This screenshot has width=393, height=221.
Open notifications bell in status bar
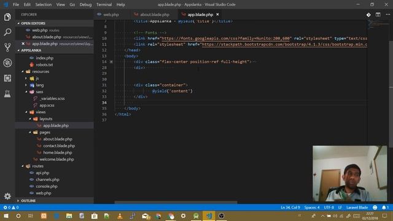[385, 207]
